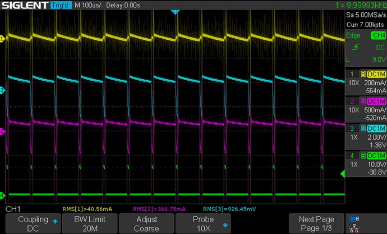The image size is (387, 234).
Task: Switch the Adjust Coarse setting
Action: (146, 224)
